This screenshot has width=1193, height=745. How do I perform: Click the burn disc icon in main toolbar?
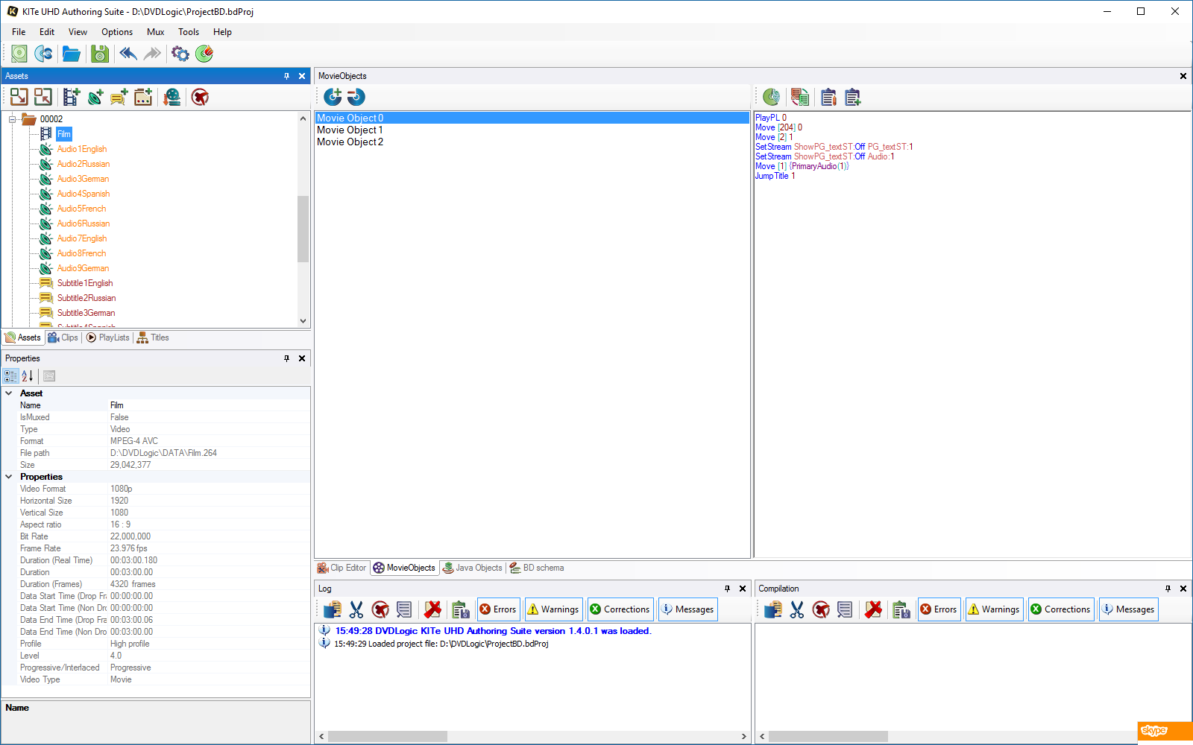(204, 54)
